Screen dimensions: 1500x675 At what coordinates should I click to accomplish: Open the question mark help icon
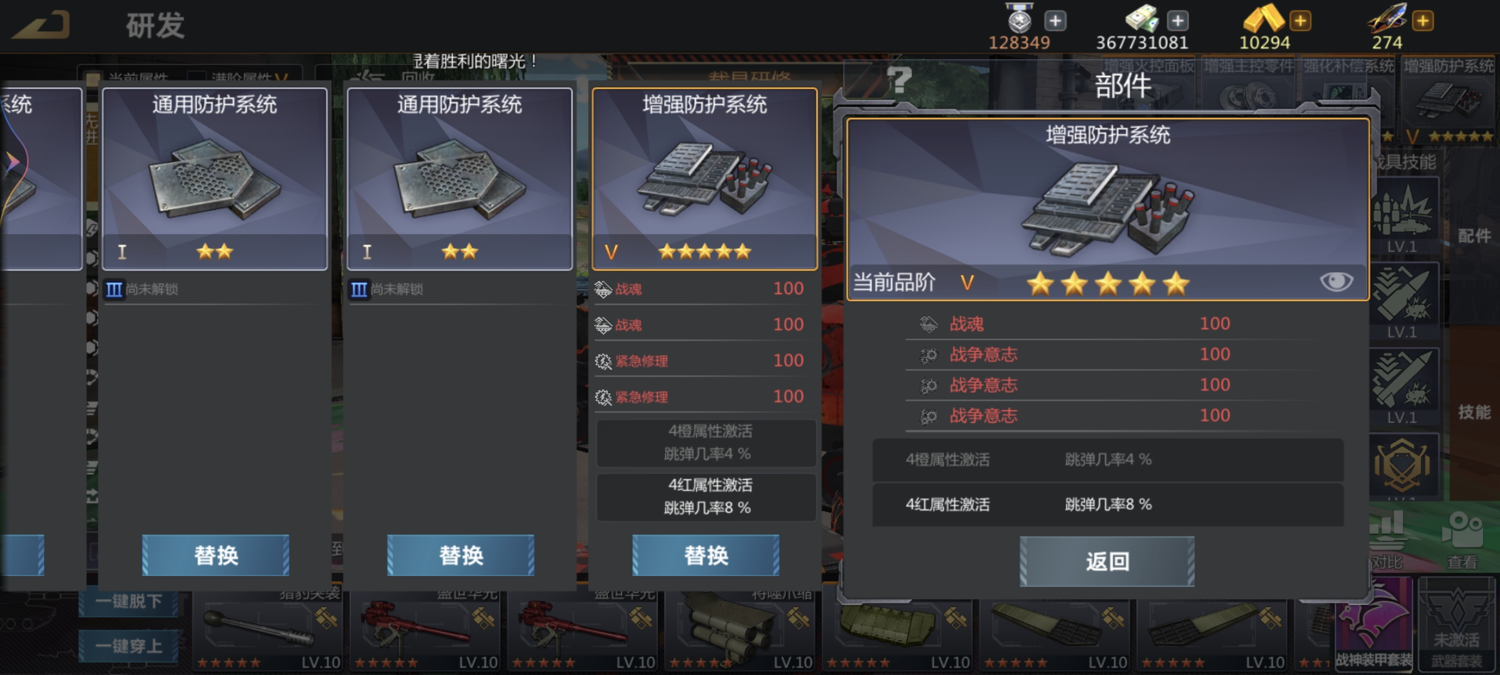[x=899, y=80]
